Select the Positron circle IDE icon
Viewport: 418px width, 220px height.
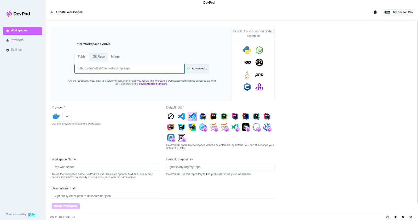click(256, 127)
